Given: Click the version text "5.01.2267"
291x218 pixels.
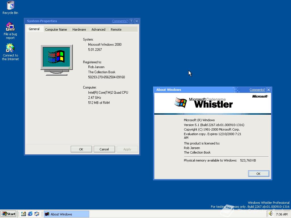Looking at the screenshot, I should click(95, 49).
